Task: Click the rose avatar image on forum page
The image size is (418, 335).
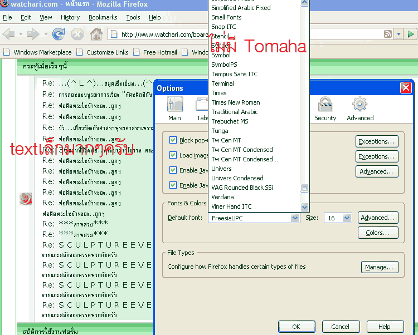Action: coord(26,199)
